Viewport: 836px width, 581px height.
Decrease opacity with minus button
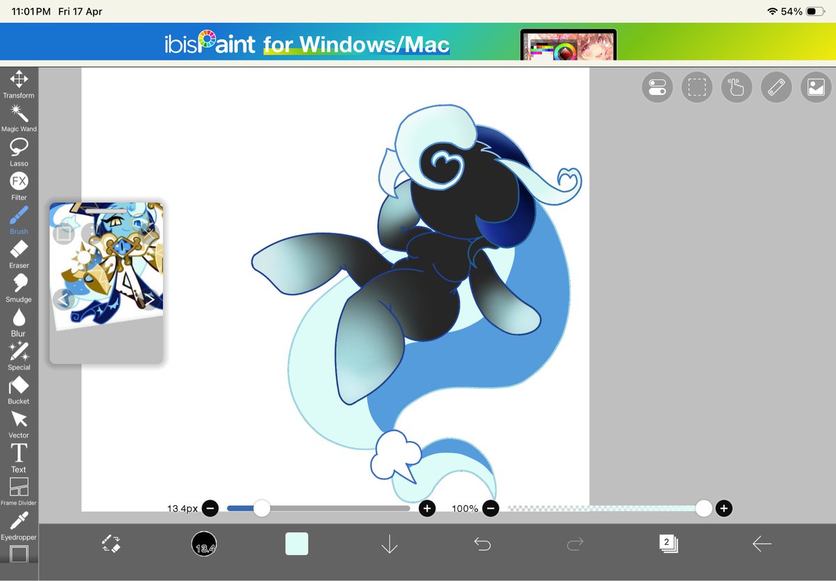point(491,509)
